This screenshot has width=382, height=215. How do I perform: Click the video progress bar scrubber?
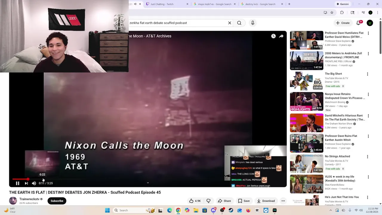coord(28,179)
